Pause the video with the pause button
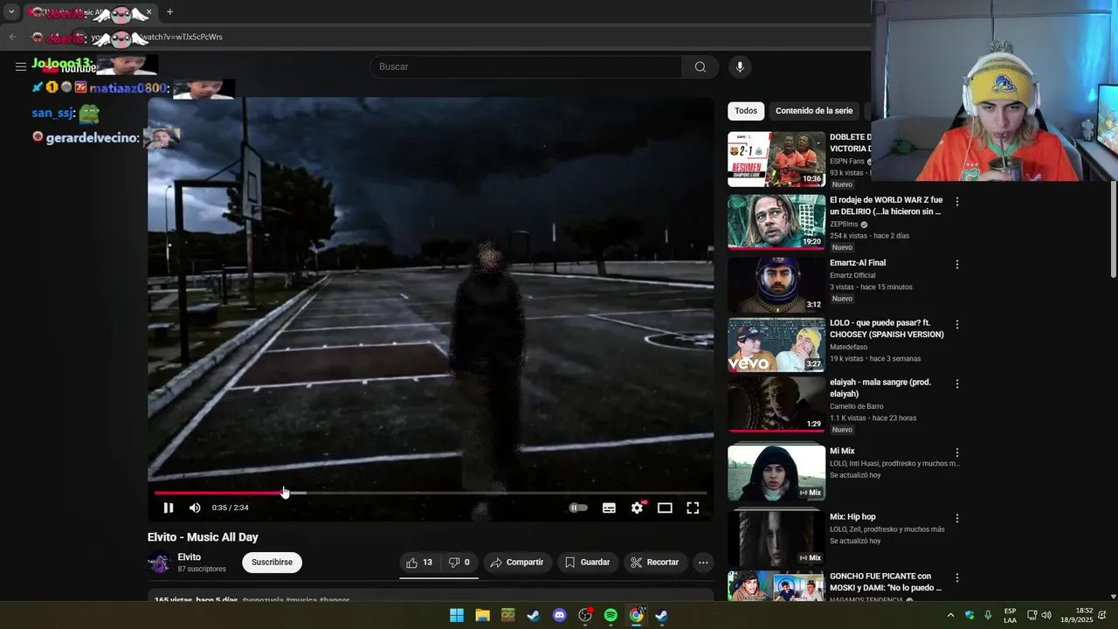This screenshot has width=1118, height=629. pos(169,508)
